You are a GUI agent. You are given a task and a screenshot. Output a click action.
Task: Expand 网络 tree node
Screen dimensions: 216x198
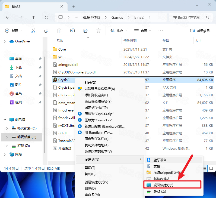tap(5, 154)
